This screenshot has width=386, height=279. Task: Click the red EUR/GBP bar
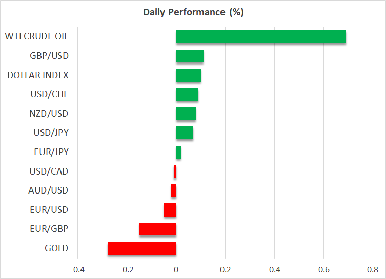click(x=158, y=229)
